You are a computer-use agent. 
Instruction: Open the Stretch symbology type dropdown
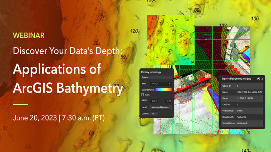click(x=156, y=77)
